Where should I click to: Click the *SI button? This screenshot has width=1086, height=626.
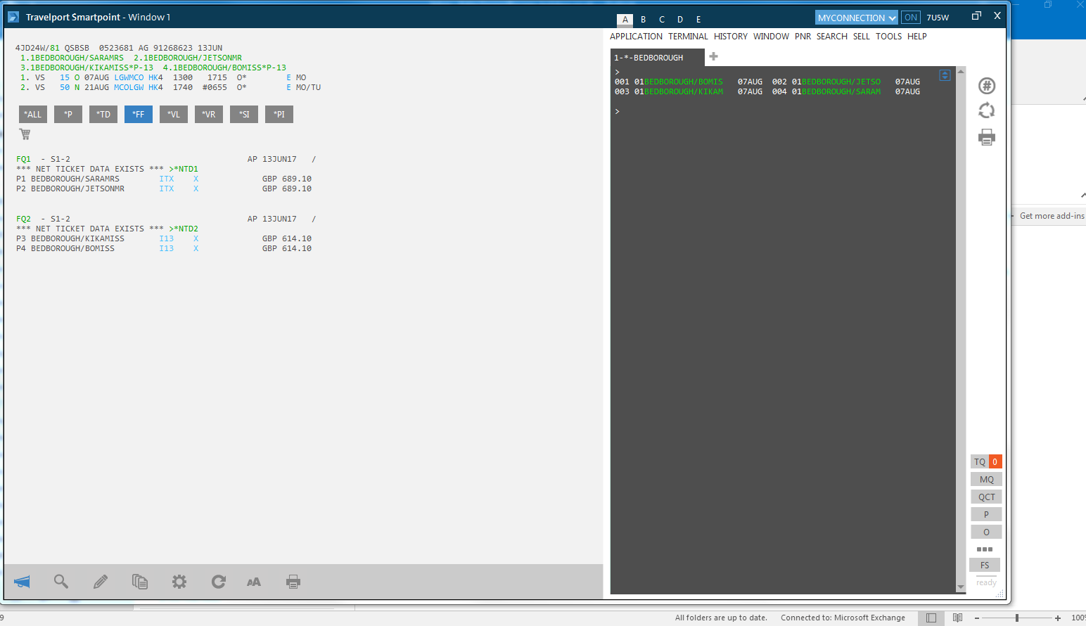[x=244, y=114]
